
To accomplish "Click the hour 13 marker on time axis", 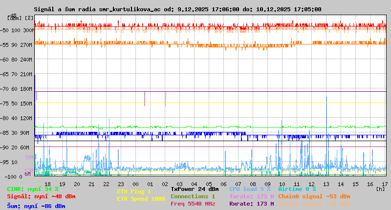I will pyautogui.click(x=326, y=184).
